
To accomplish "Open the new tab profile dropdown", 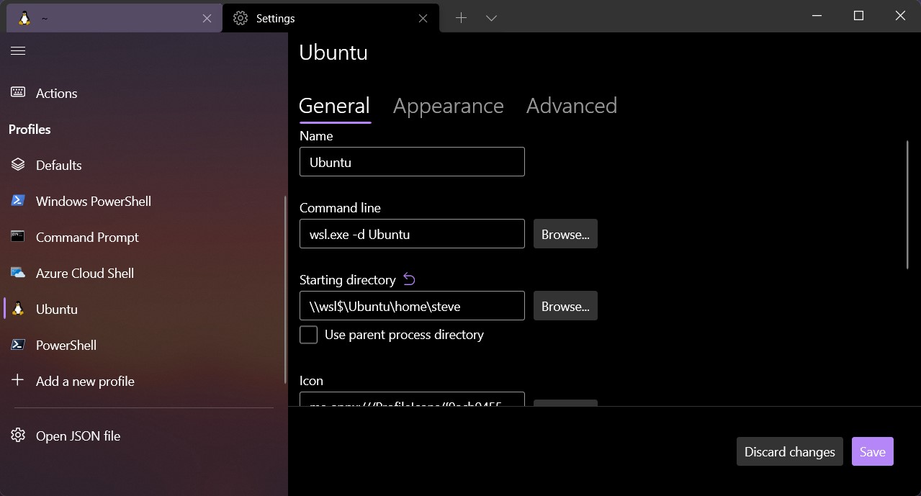I will (x=491, y=18).
